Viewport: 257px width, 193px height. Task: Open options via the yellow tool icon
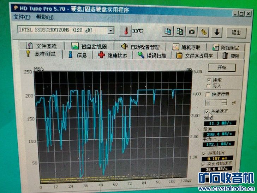[204, 32]
